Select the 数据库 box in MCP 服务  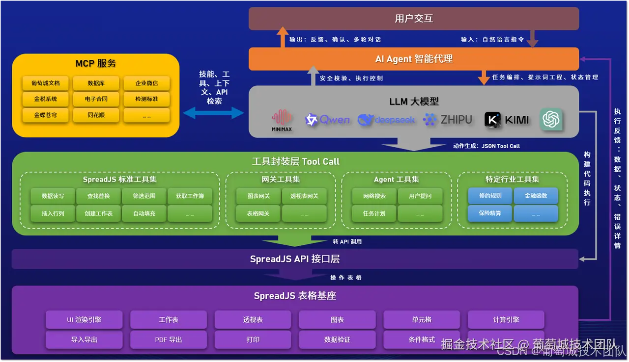[x=96, y=83]
